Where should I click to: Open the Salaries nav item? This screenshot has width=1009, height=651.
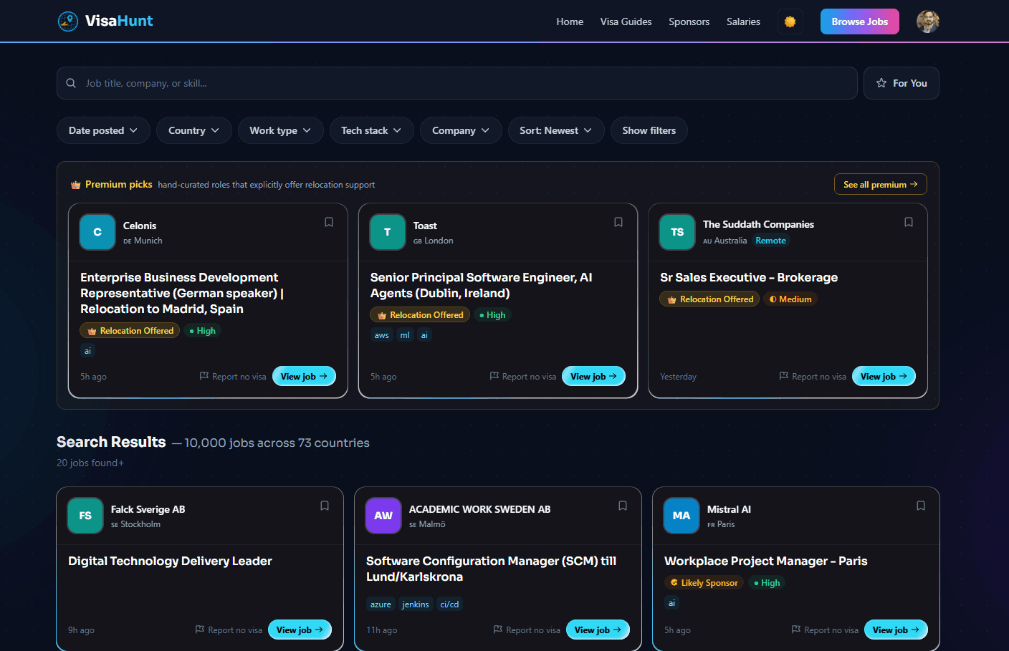[x=743, y=21]
